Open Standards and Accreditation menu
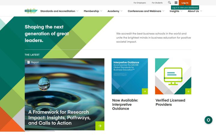The height and width of the screenshot is (135, 216). [x=58, y=11]
